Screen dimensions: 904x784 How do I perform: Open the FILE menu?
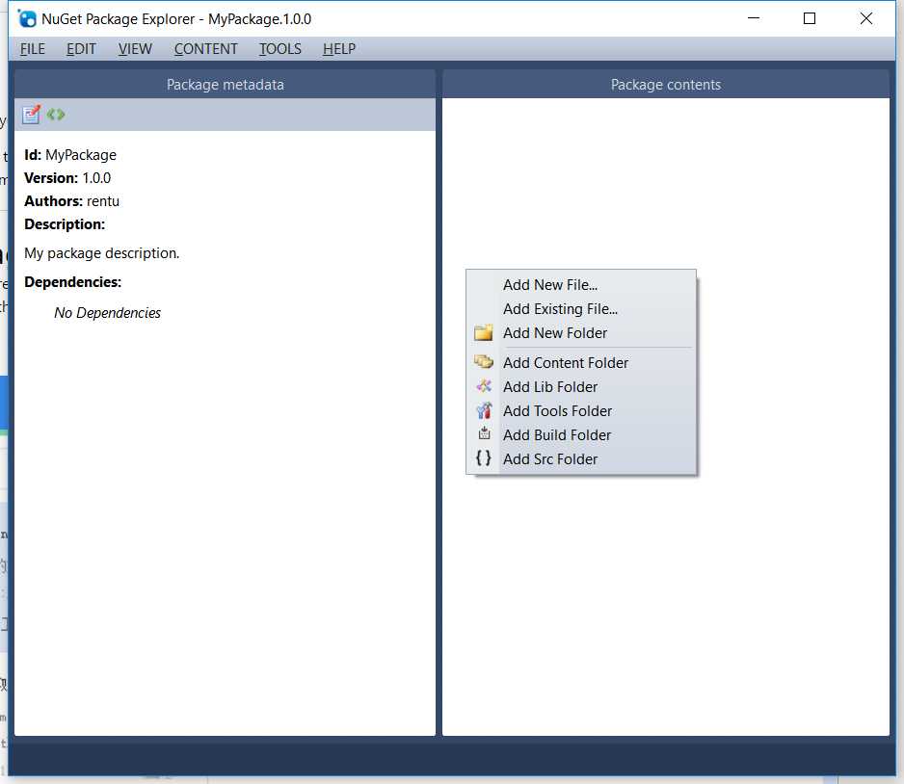click(x=33, y=49)
